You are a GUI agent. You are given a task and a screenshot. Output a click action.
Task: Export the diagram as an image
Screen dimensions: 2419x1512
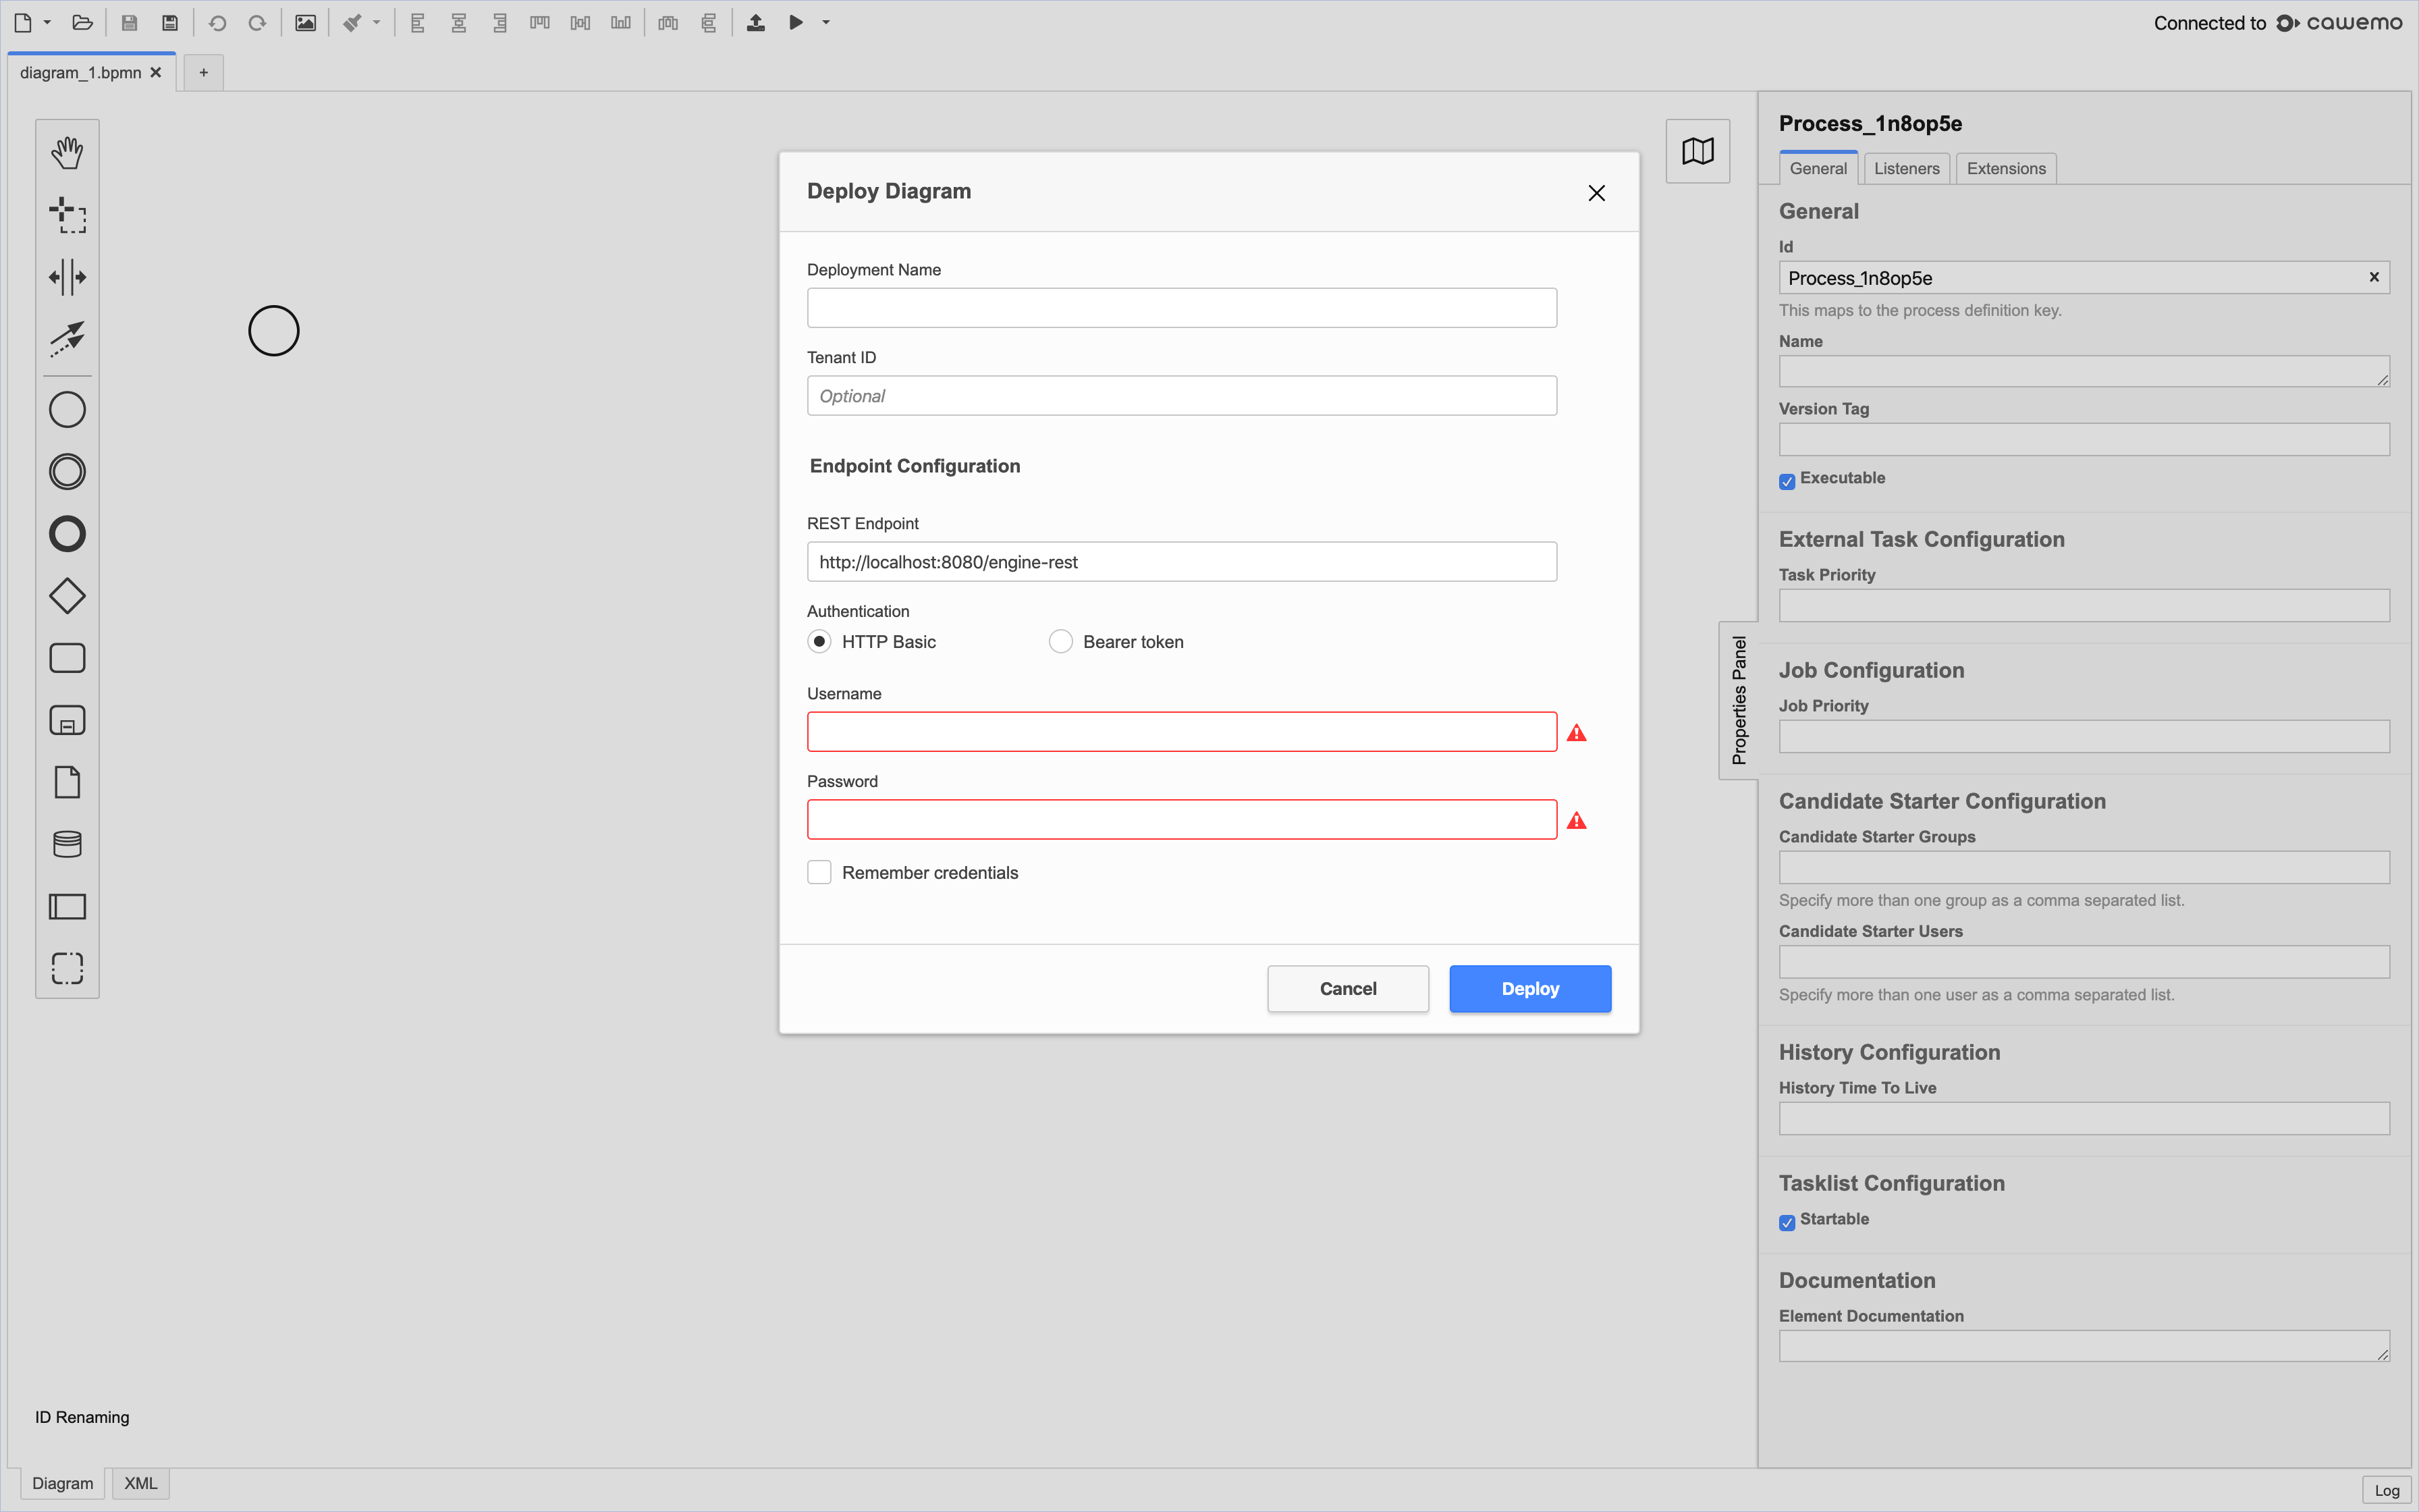[x=305, y=22]
